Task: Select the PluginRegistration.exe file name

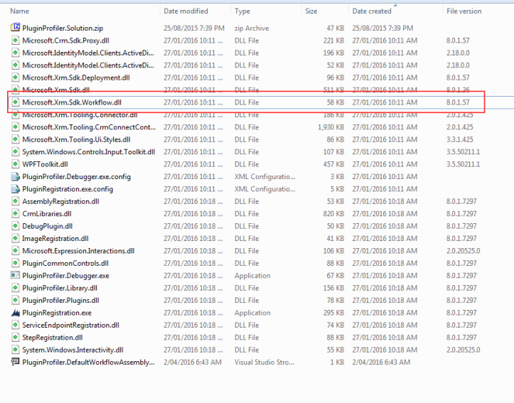Action: pyautogui.click(x=57, y=313)
